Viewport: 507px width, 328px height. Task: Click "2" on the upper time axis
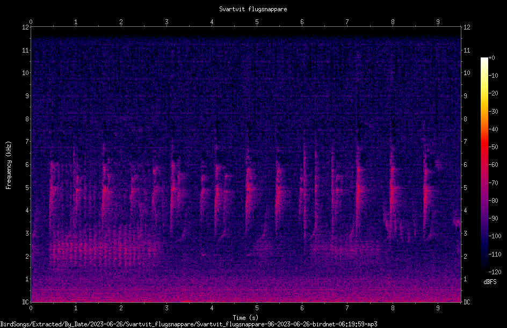tap(121, 22)
